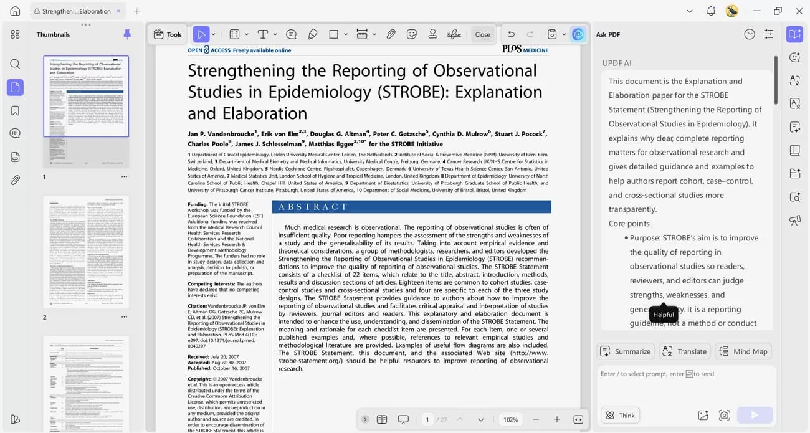Select the paperclip attachment tool in toolbar

point(391,34)
